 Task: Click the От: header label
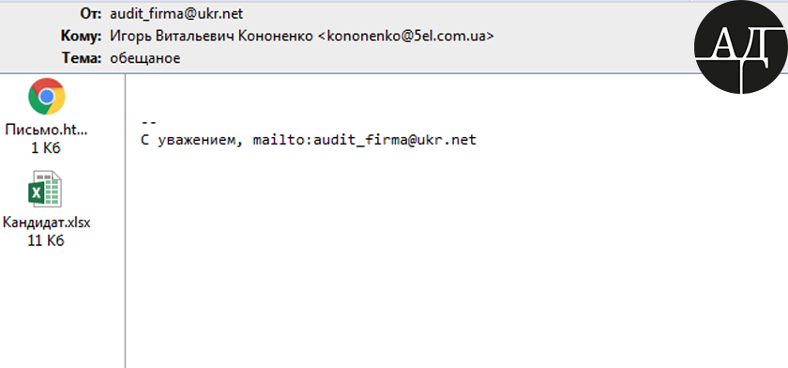coord(91,14)
